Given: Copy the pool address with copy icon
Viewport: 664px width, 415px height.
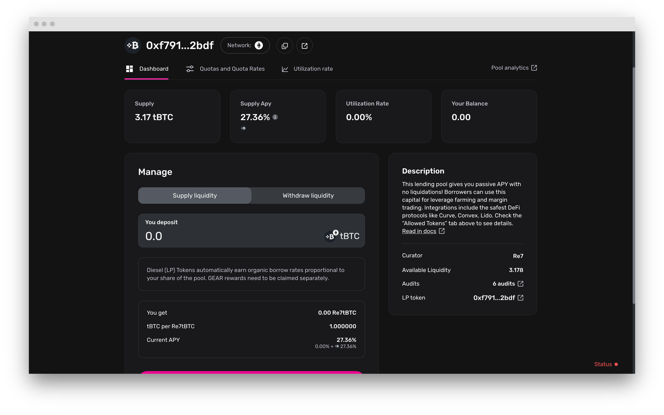Looking at the screenshot, I should click(285, 46).
